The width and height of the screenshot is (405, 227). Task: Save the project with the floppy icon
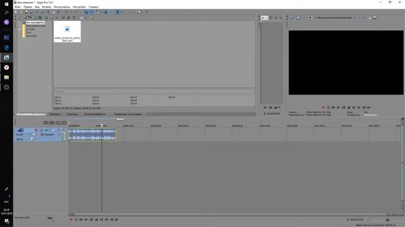coord(27,12)
